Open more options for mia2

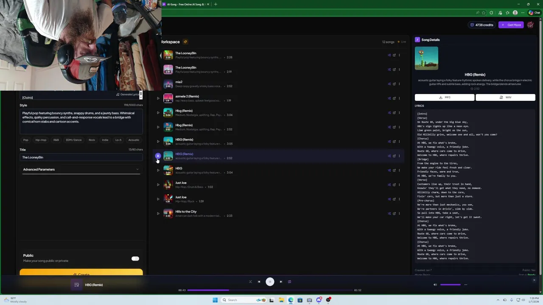pyautogui.click(x=399, y=84)
